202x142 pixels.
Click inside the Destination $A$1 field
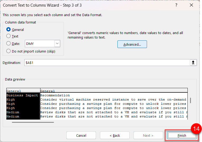coord(106,63)
